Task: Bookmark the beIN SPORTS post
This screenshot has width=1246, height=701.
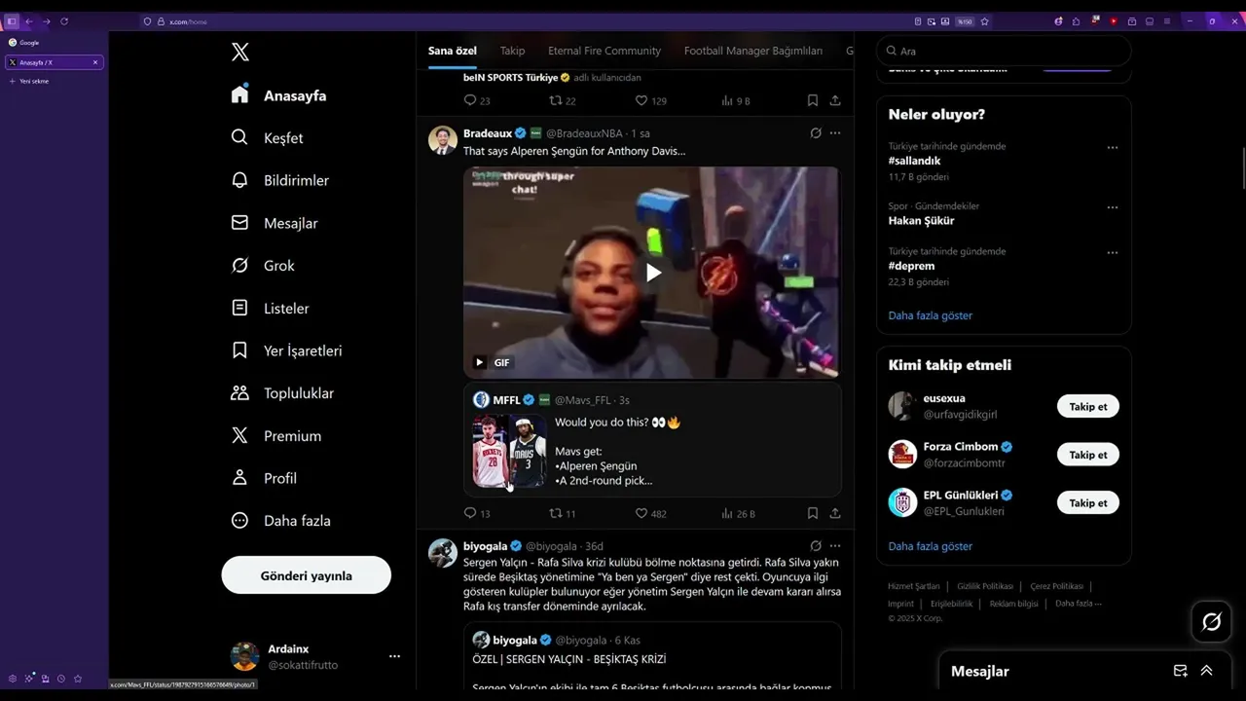Action: (813, 100)
